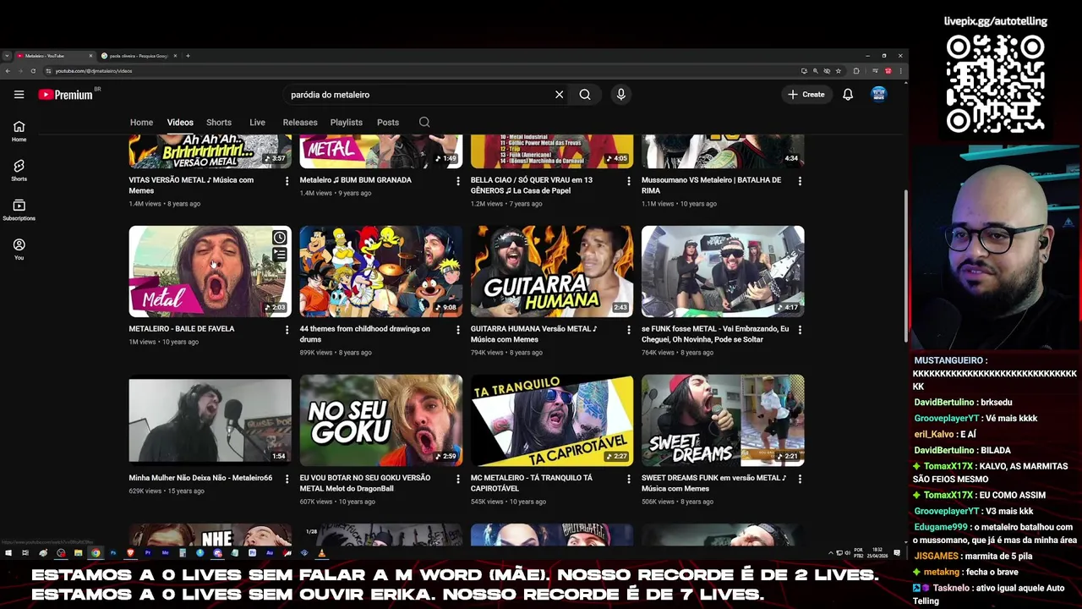Open the Windows Start menu
1082x609 pixels.
coord(8,553)
